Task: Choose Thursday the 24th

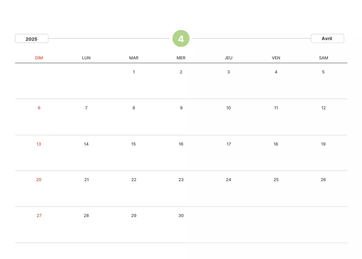Action: [229, 180]
